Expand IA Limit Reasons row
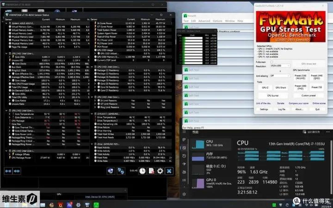The width and height of the screenshot is (333, 208). coord(95,100)
